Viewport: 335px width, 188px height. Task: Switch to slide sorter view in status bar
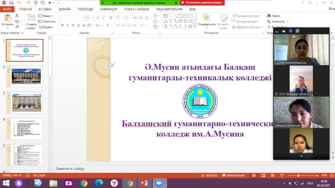pos(263,175)
